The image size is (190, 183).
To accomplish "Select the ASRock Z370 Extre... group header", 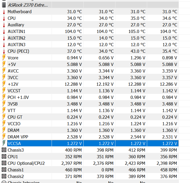I will [x=28, y=5].
